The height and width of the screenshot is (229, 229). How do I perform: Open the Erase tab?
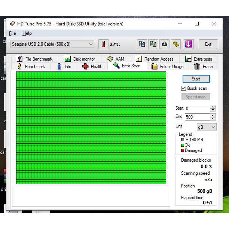click(x=203, y=67)
